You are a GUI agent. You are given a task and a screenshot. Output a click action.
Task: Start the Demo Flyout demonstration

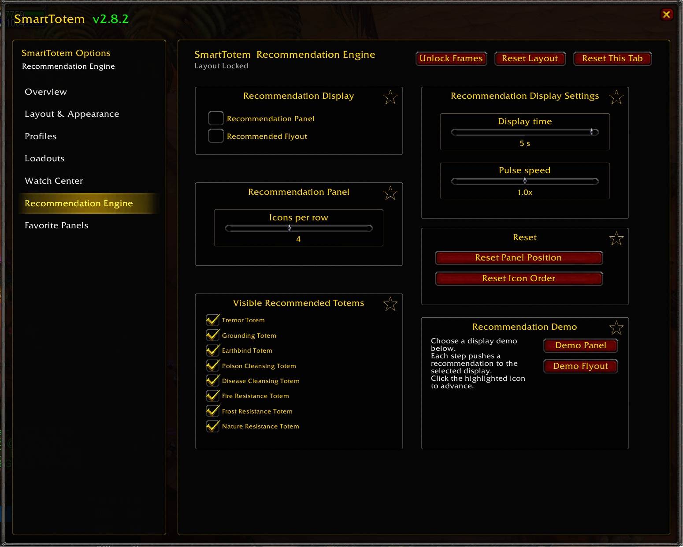pos(580,366)
